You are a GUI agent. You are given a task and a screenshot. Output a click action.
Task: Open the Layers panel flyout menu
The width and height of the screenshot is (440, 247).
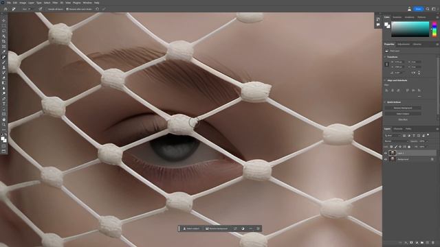point(437,129)
